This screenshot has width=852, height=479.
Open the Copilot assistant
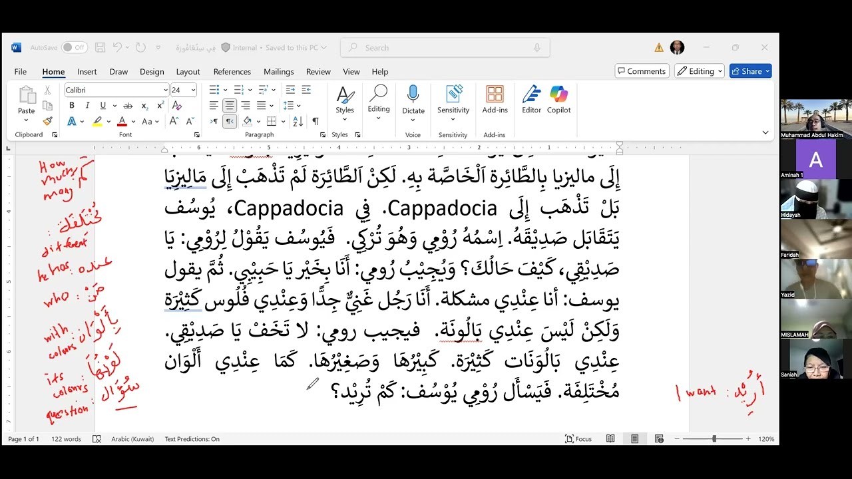(558, 100)
